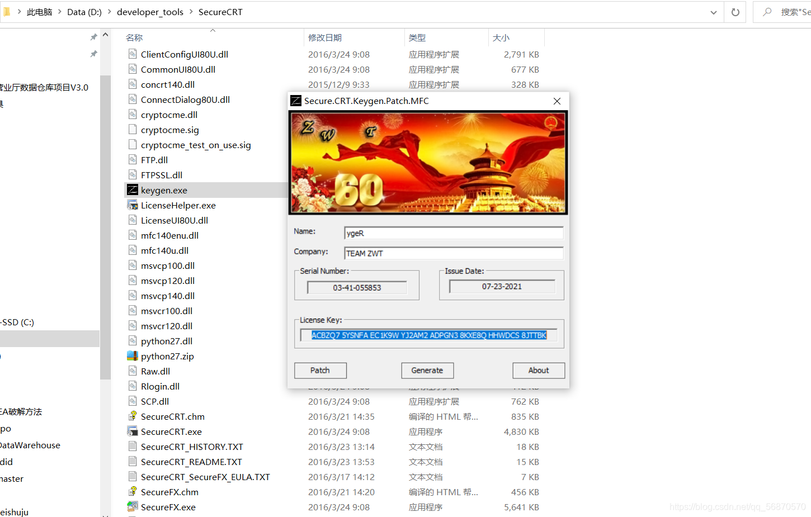
Task: Click SecureCRT_HISTORY.TXT text file icon
Action: pos(133,447)
